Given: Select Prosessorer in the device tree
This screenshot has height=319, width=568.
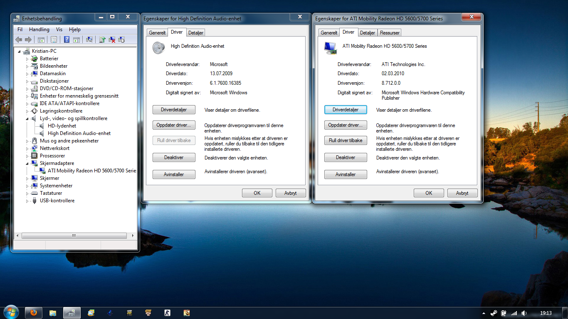Looking at the screenshot, I should [x=52, y=156].
